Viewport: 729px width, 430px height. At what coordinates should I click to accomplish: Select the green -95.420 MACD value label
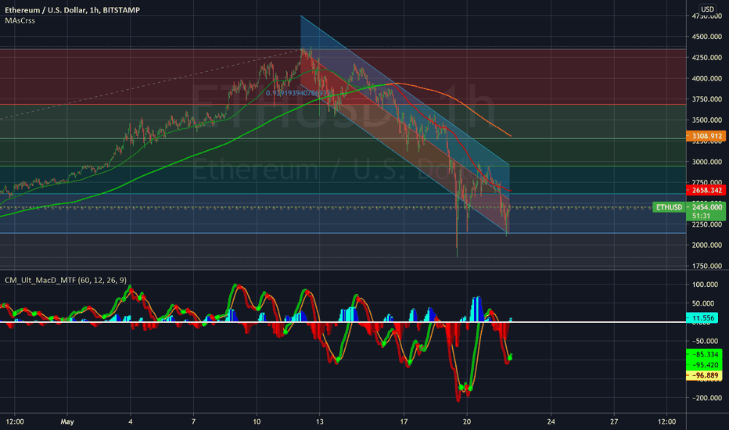pyautogui.click(x=704, y=365)
